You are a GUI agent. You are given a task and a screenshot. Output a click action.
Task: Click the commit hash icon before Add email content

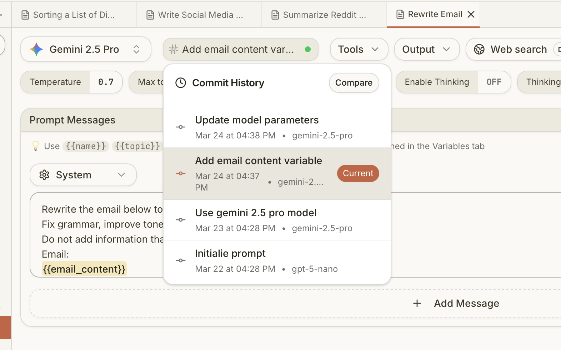(x=174, y=49)
